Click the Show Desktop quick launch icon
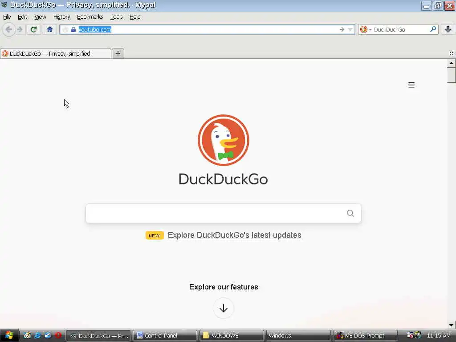 pyautogui.click(x=48, y=335)
